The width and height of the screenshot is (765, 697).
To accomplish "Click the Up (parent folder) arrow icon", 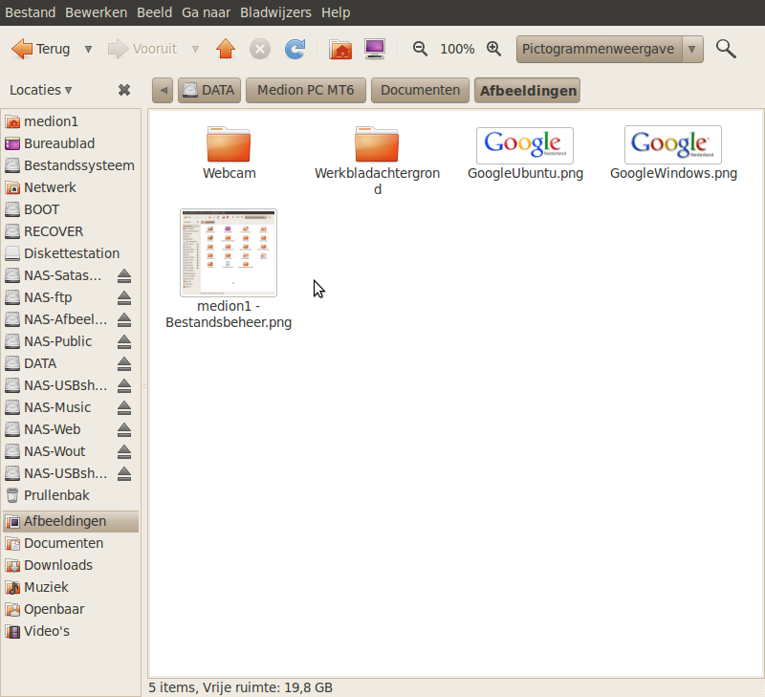I will (226, 49).
